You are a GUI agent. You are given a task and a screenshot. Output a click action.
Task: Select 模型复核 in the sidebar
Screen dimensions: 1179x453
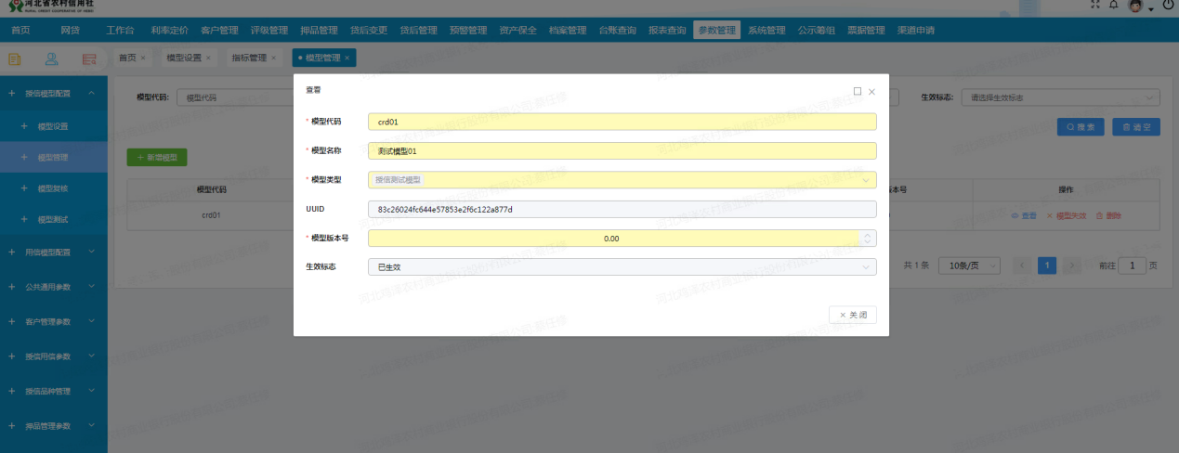53,188
